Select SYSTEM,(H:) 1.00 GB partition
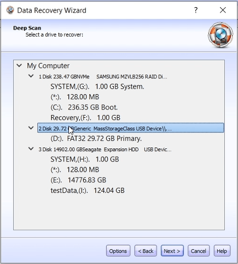The width and height of the screenshot is (238, 264). pyautogui.click(x=85, y=159)
